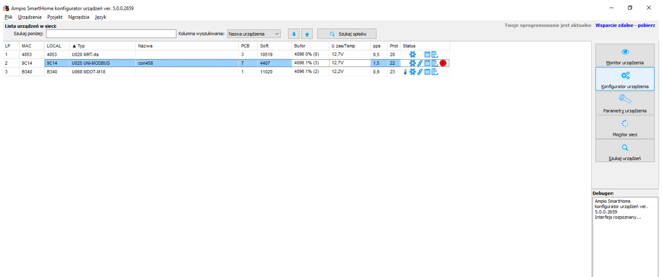This screenshot has width=662, height=277.
Task: Click the text-list status icon in U020 MRT-4s row
Action: point(435,54)
